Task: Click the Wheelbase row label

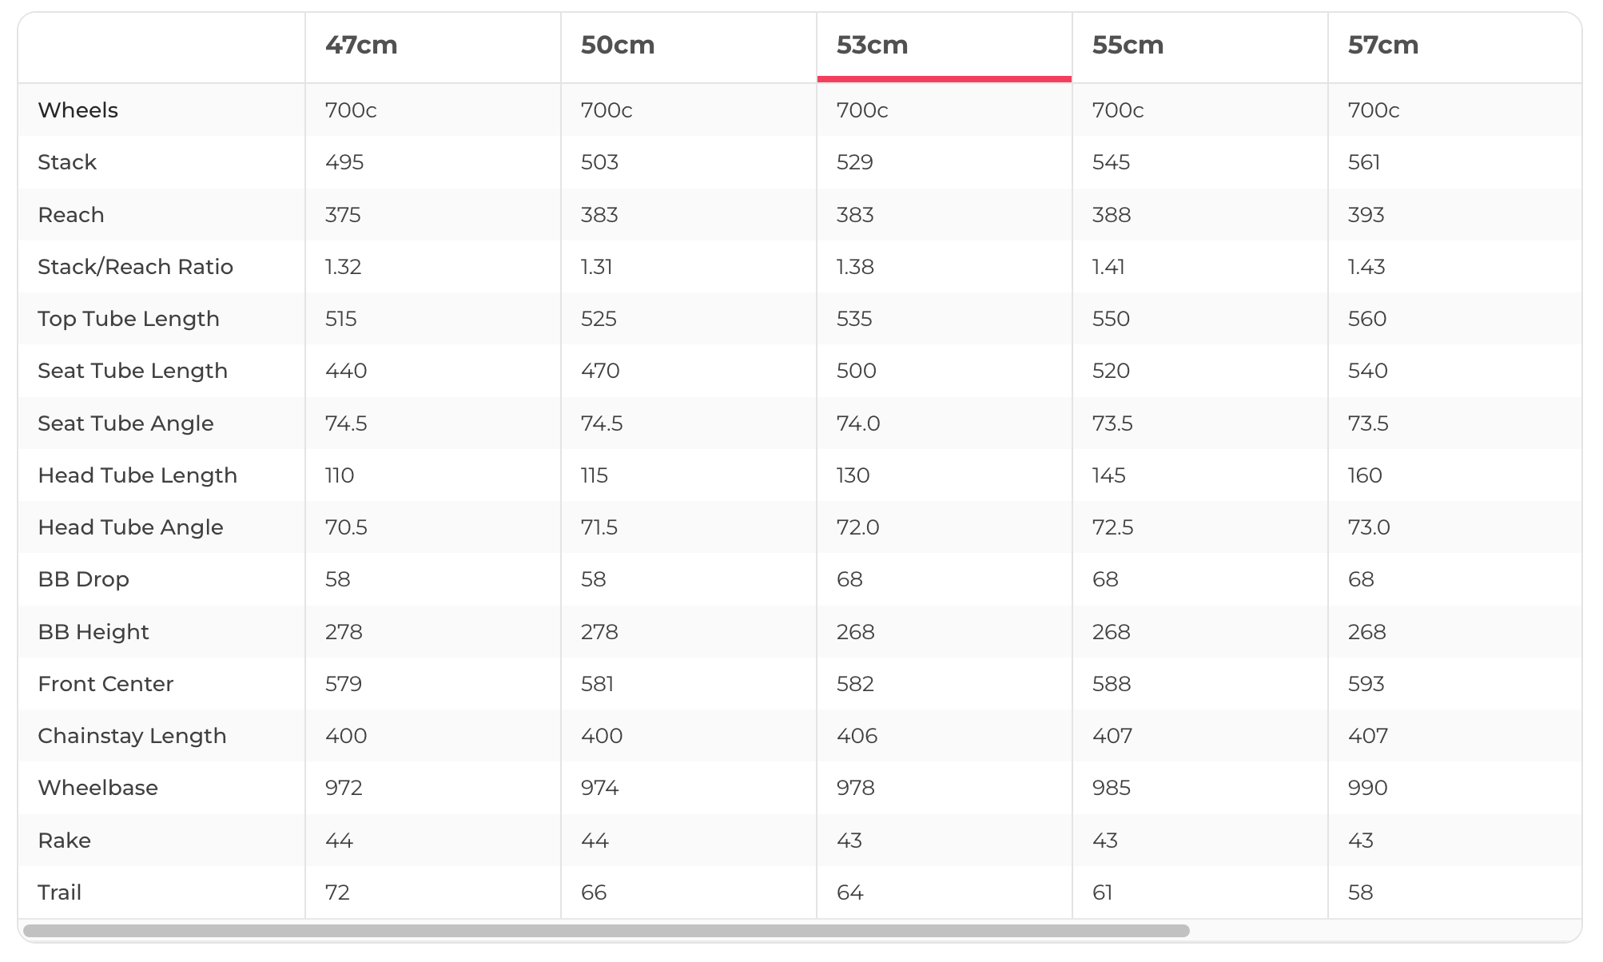Action: [x=98, y=788]
